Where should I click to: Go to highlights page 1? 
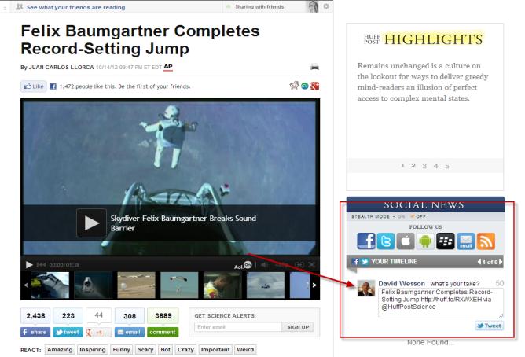(402, 165)
